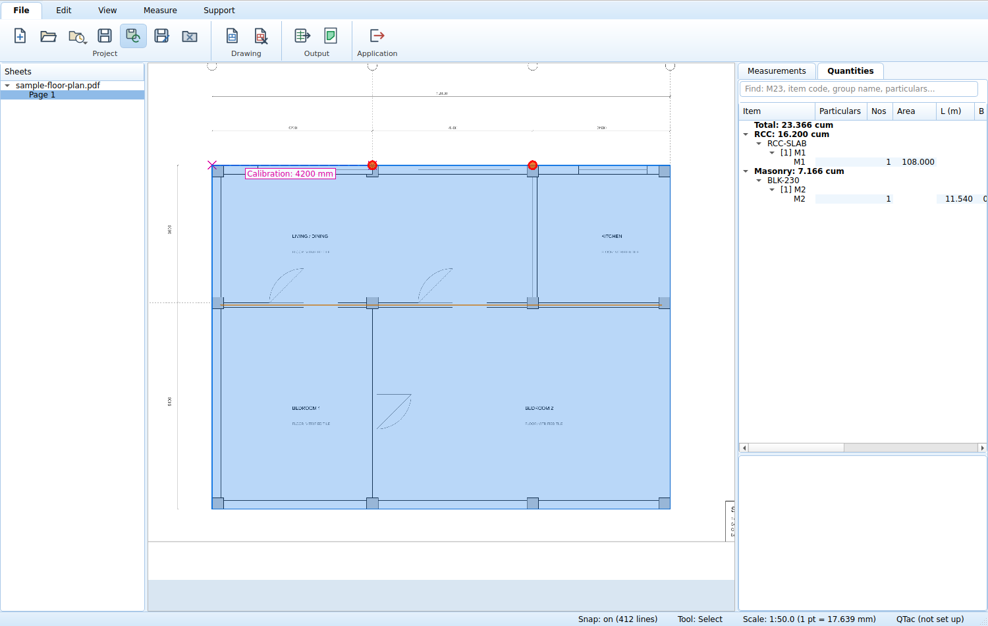Screen dimensions: 988x626
Task: Open a project via the folder icon
Action: [49, 36]
